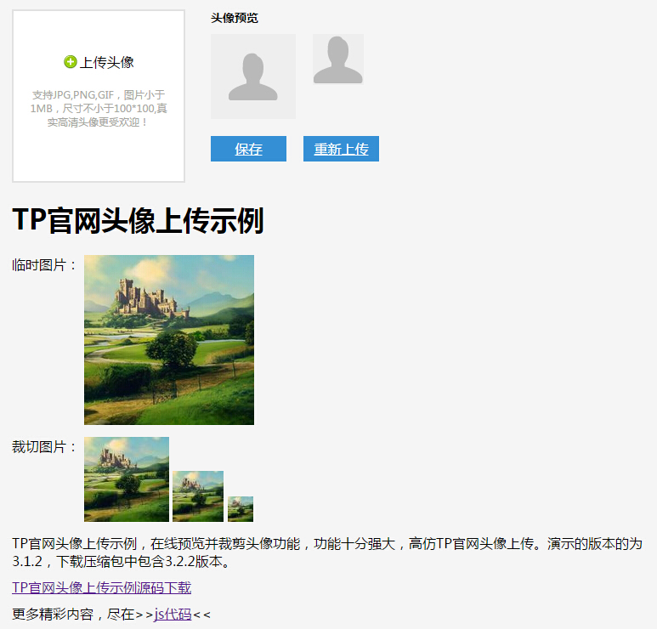Viewport: 657px width, 629px height.
Task: Click the TP官网头像上传示例 heading
Action: (139, 220)
